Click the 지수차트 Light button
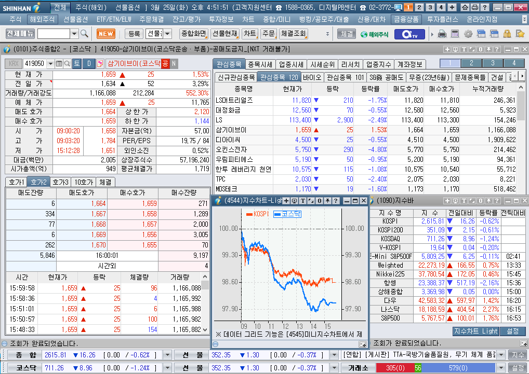The width and height of the screenshot is (529, 374). click(x=475, y=331)
